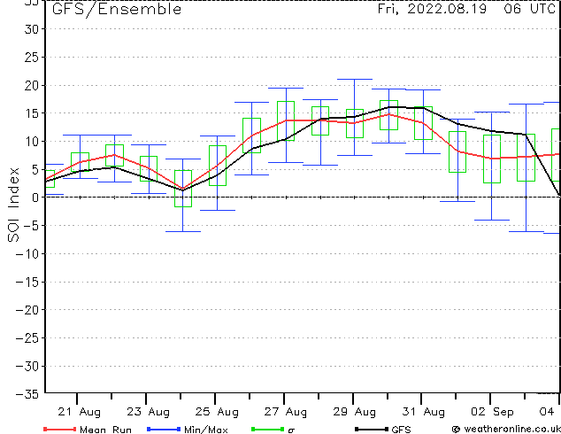Select the y-axis label −35

tap(27, 394)
